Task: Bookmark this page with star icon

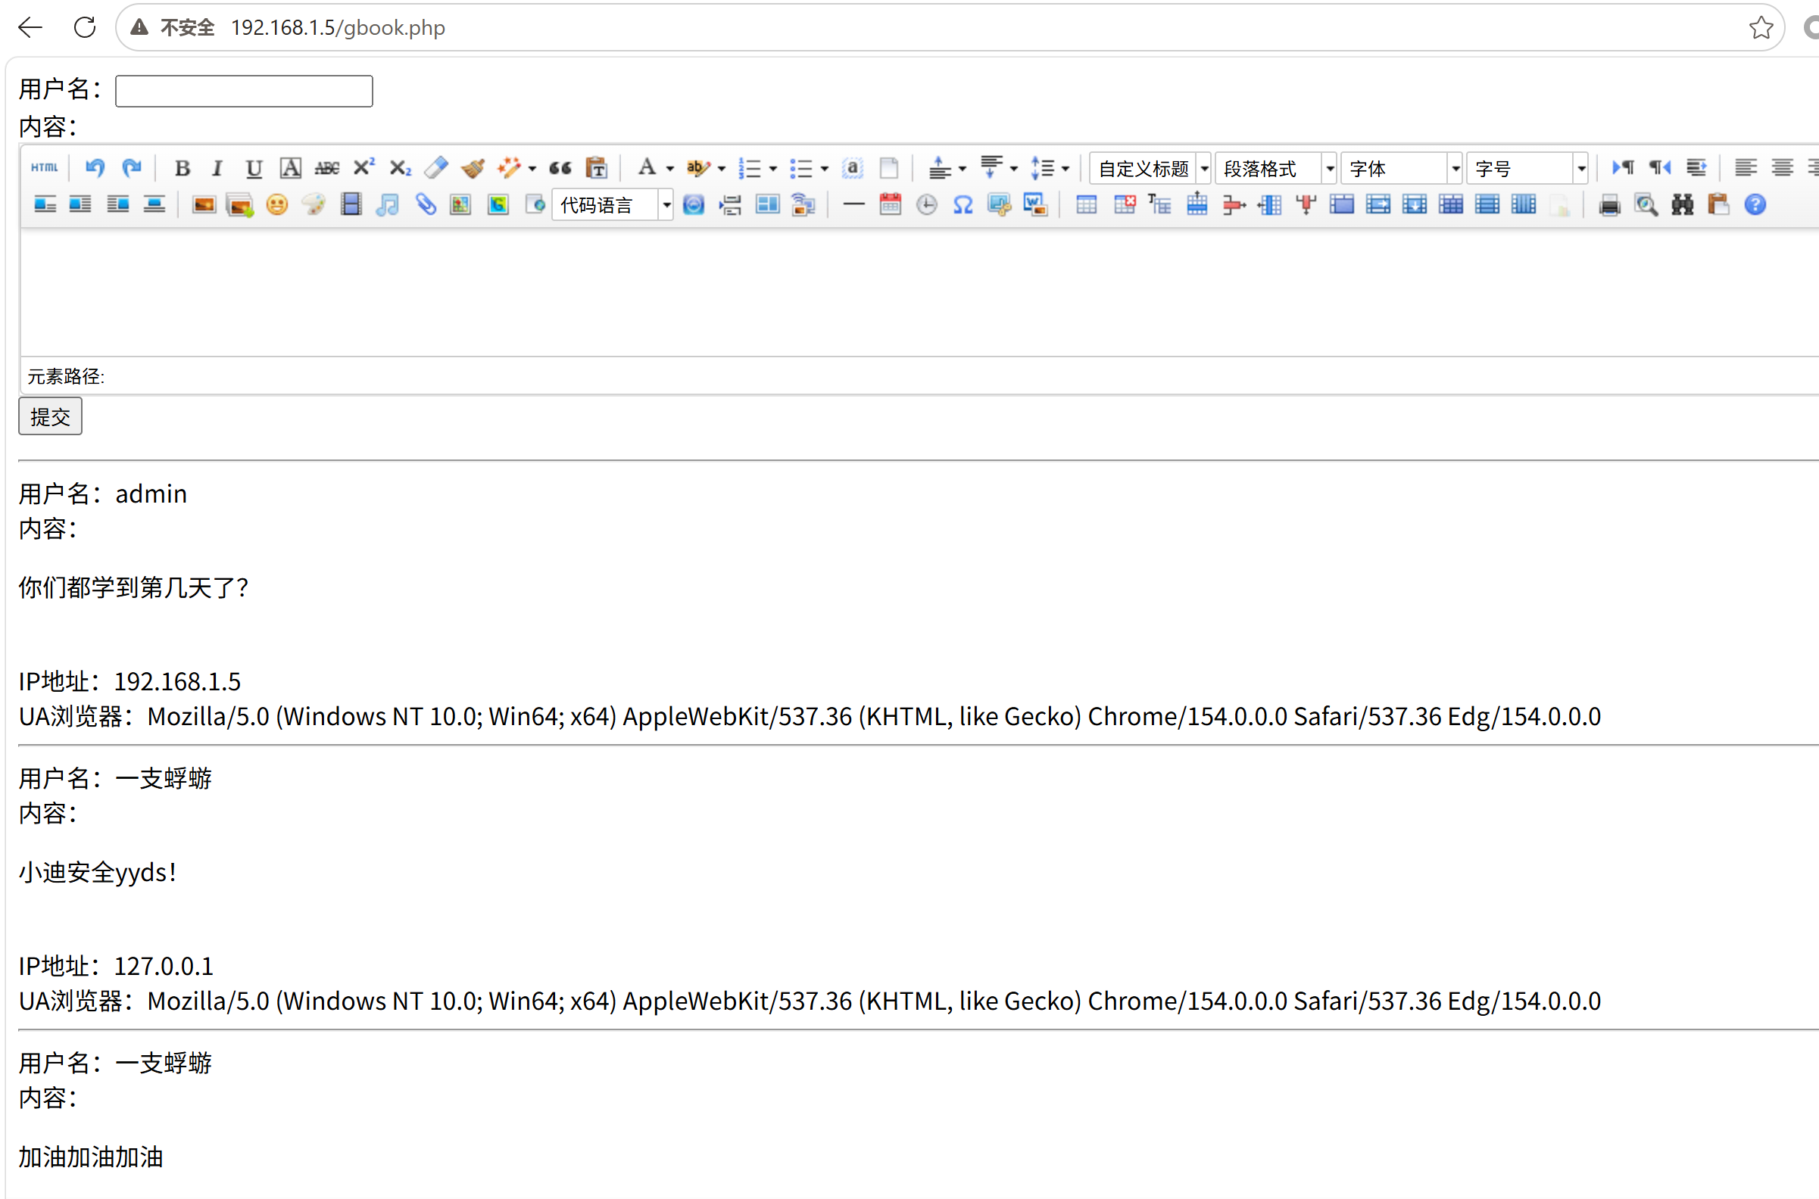Action: pyautogui.click(x=1761, y=27)
